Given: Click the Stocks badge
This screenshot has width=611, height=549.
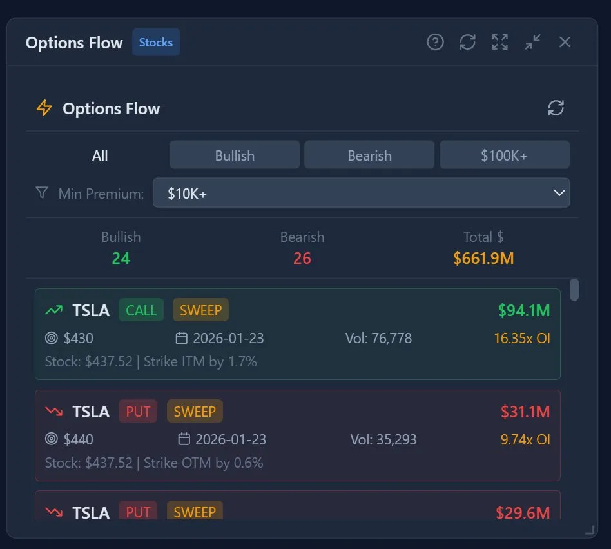Looking at the screenshot, I should tap(156, 42).
